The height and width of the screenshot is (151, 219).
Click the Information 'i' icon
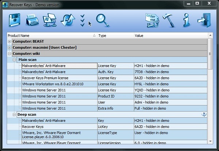[187, 20]
